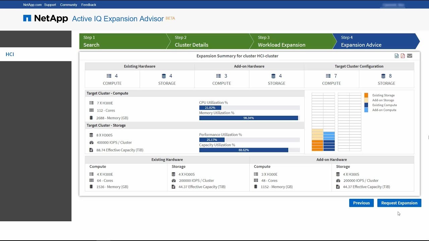Viewport: 429px width, 241px height.
Task: Export the expansion summary as Word document
Action: coord(397,56)
